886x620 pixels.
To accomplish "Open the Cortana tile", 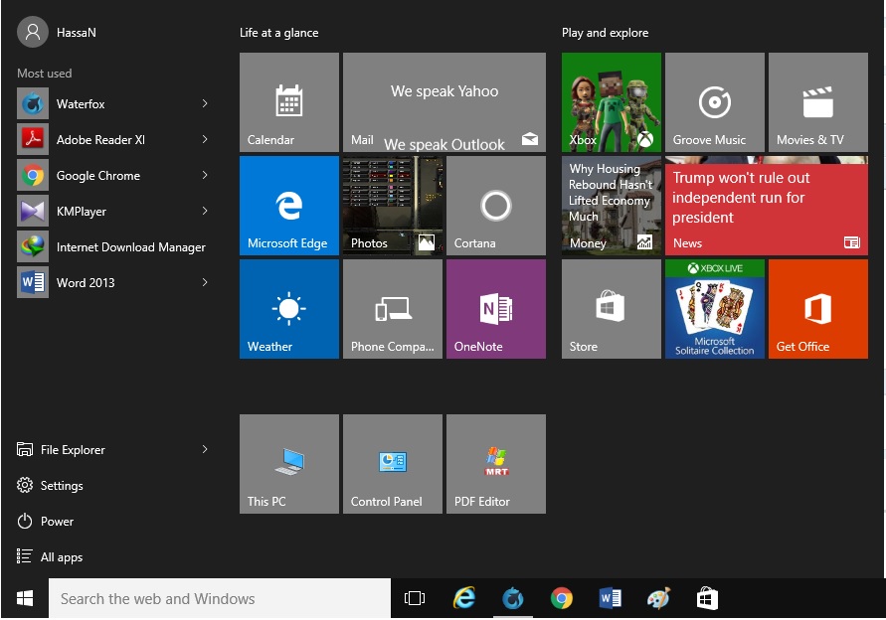I will (495, 206).
